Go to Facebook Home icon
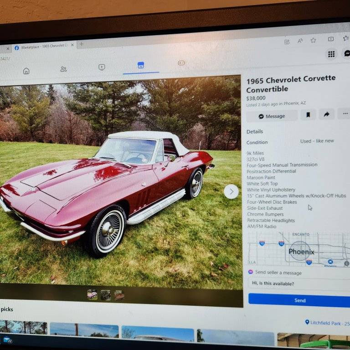350x350 pixels. 26,71
